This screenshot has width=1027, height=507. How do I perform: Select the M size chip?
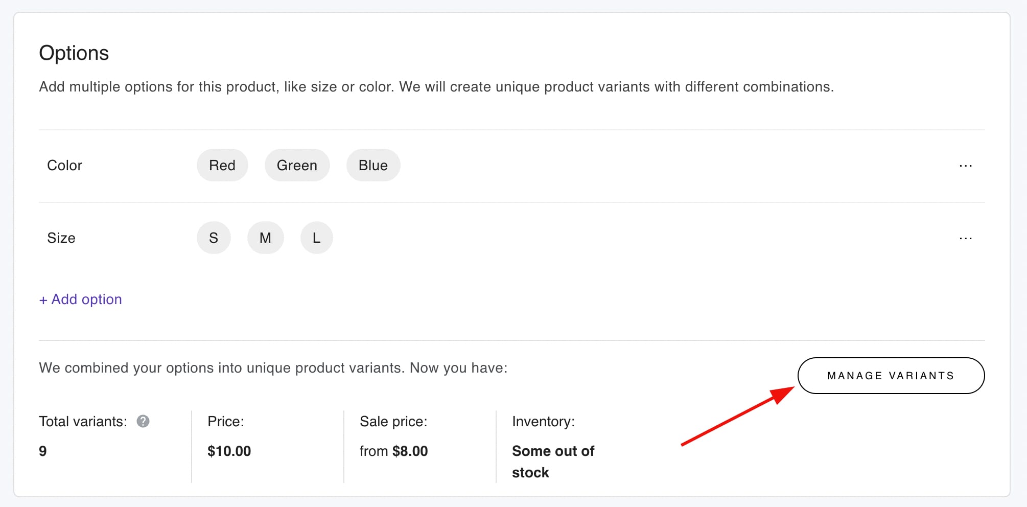coord(265,238)
